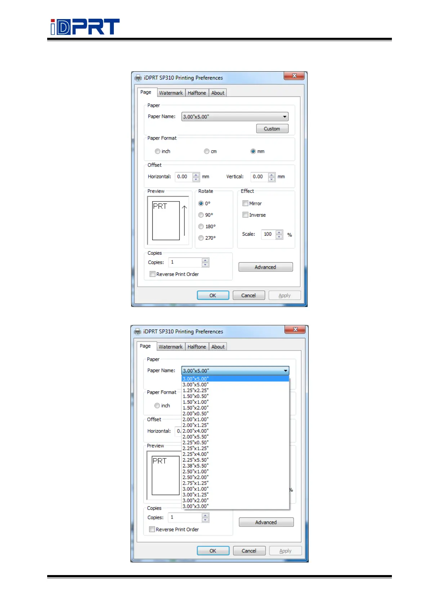429x606 pixels.
Task: Choose 1.50"x0.50" paper size
Action: click(x=235, y=396)
